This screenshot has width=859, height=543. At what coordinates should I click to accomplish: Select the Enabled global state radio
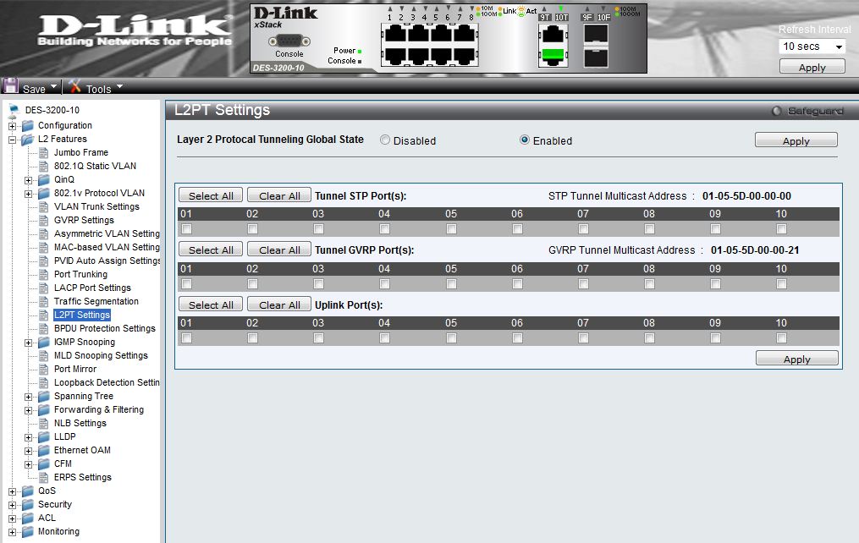pos(524,140)
